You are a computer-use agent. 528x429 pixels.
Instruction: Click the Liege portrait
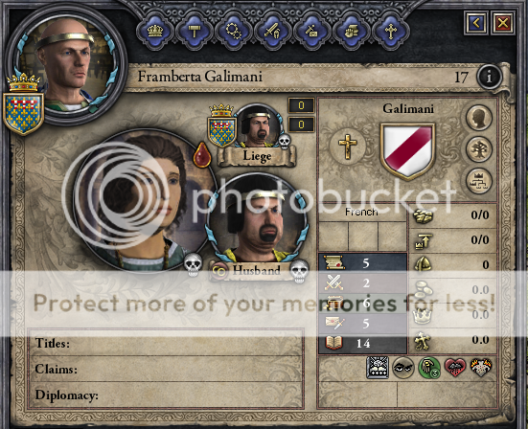pyautogui.click(x=258, y=126)
